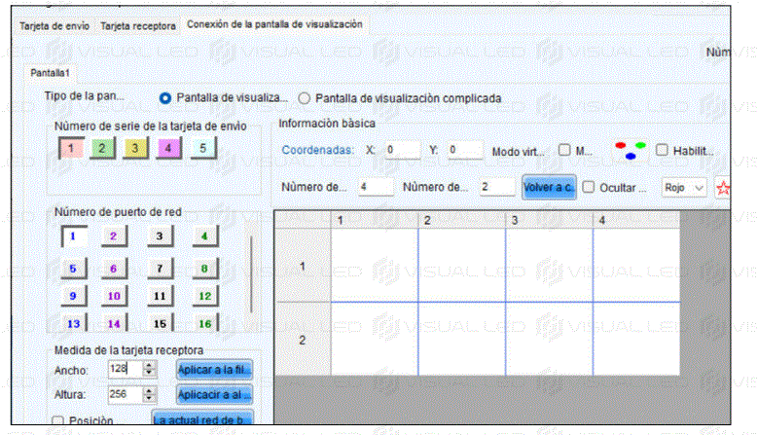The image size is (758, 435).
Task: Click grid cell row 1 column 1
Action: (x=375, y=266)
